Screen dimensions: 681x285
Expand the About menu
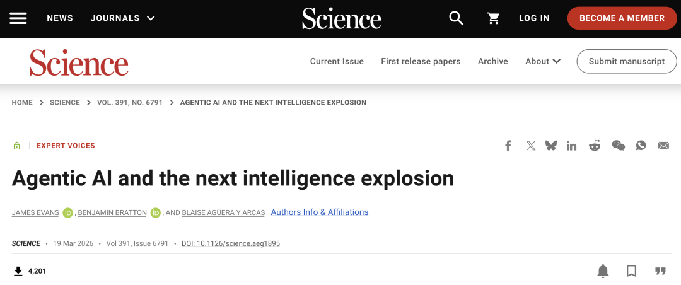click(543, 61)
